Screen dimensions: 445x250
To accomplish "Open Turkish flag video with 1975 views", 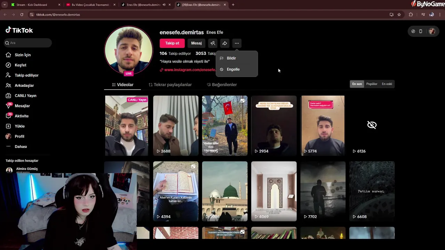I will (x=225, y=126).
